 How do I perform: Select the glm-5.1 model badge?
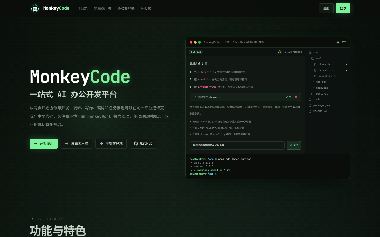196,52
